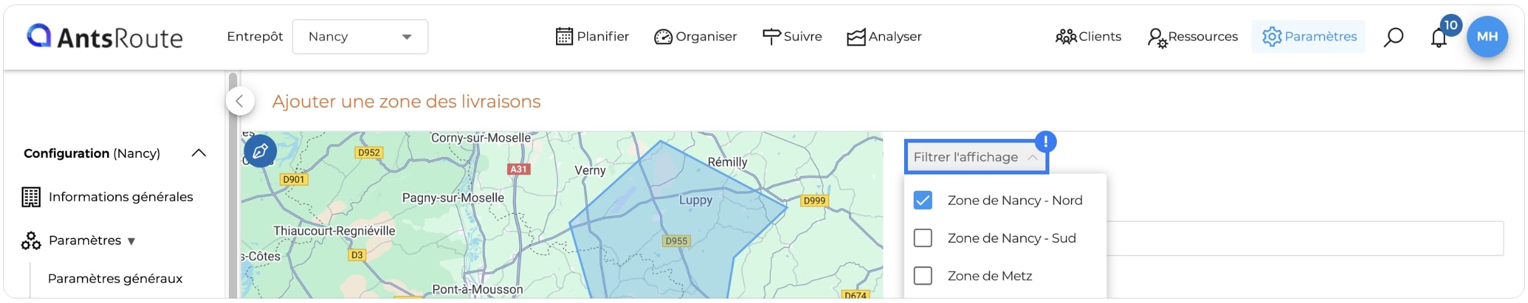
Task: Click the search magnifier icon
Action: point(1393,37)
